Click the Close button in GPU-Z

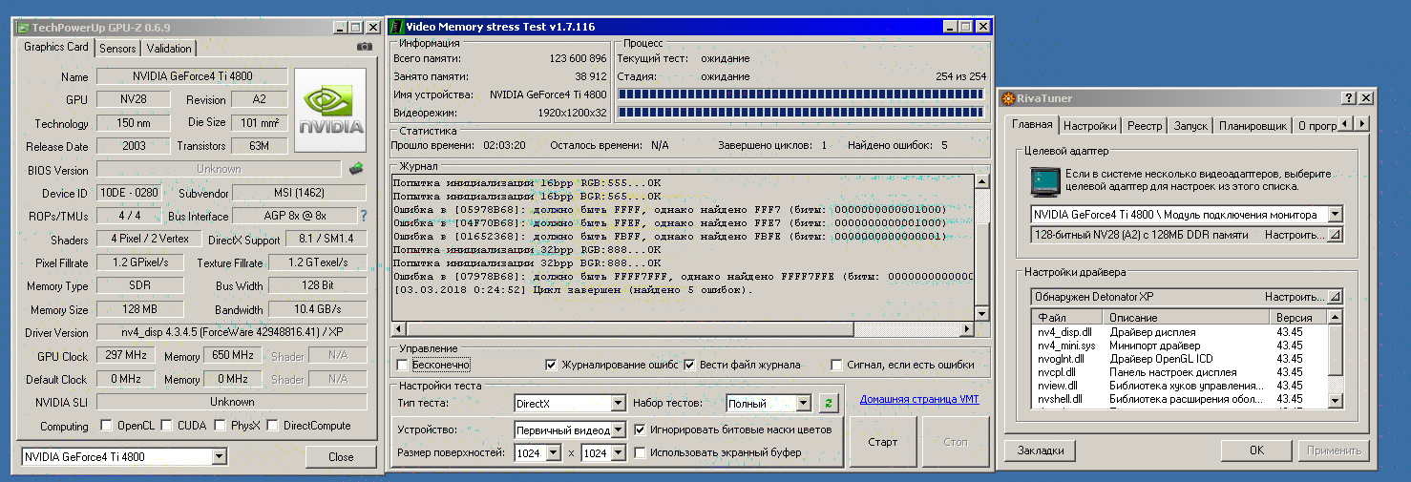[x=341, y=457]
